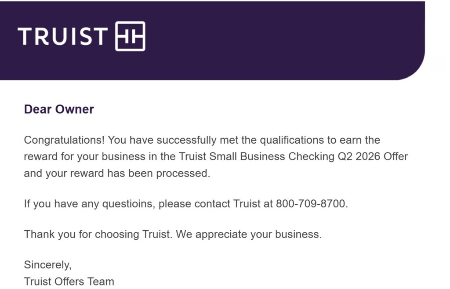Click the Sincerely closing line
The width and height of the screenshot is (450, 289).
point(47,265)
